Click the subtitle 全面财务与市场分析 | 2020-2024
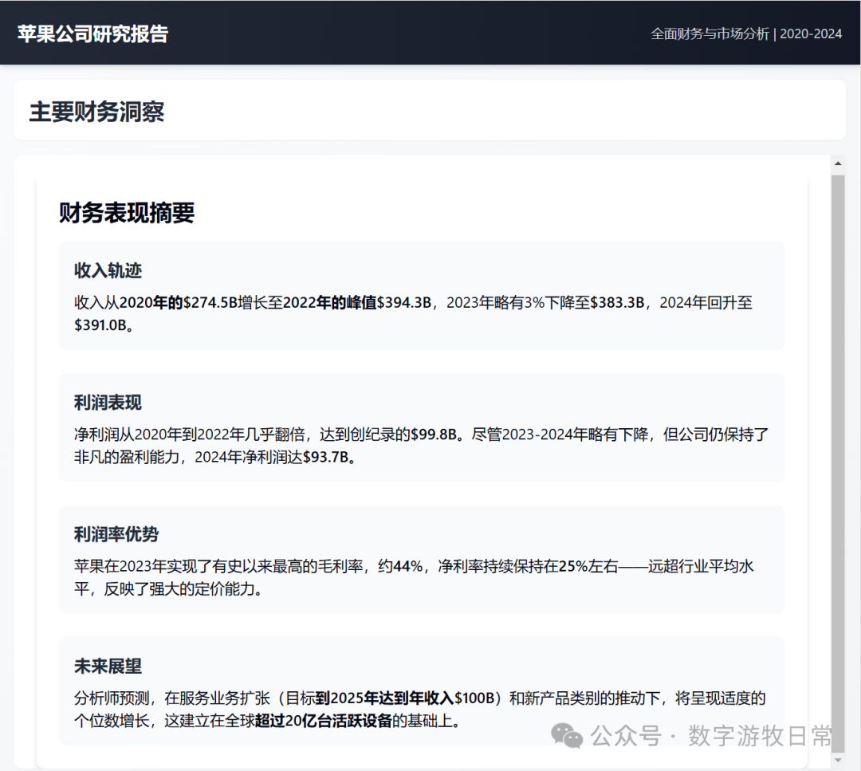This screenshot has height=771, width=861. (745, 34)
